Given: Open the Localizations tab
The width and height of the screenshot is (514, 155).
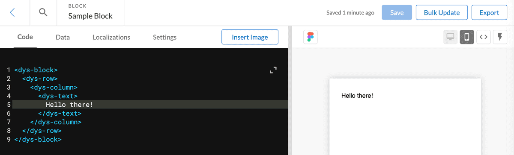Looking at the screenshot, I should (x=111, y=37).
